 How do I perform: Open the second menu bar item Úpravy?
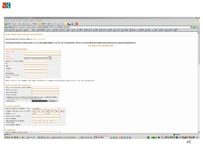[x=13, y=21]
